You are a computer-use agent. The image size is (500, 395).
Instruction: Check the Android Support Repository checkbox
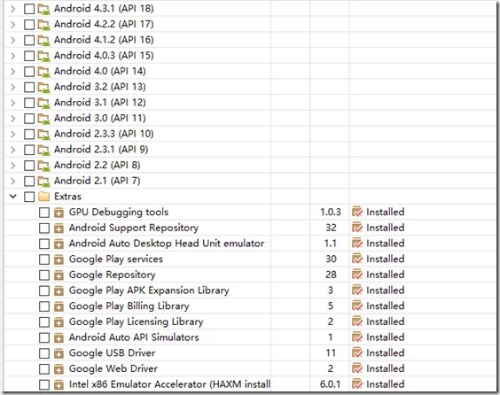click(44, 228)
